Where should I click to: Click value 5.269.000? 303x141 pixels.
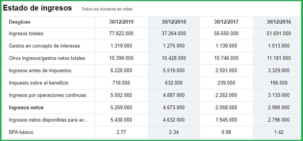pyautogui.click(x=121, y=107)
